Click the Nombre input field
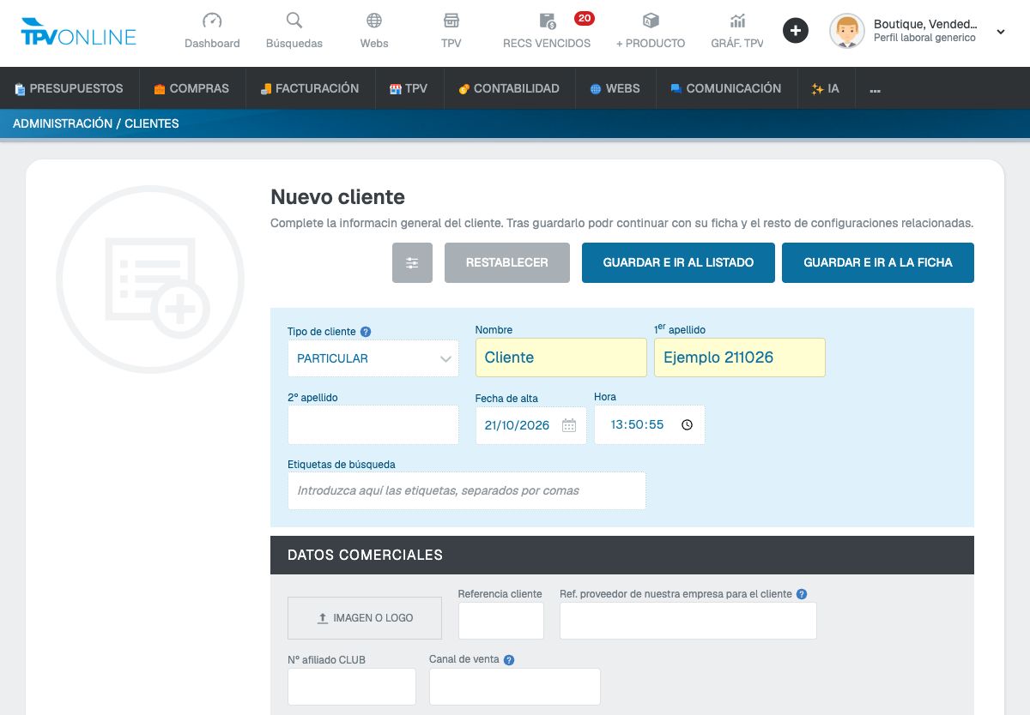The height and width of the screenshot is (715, 1030). coord(561,357)
